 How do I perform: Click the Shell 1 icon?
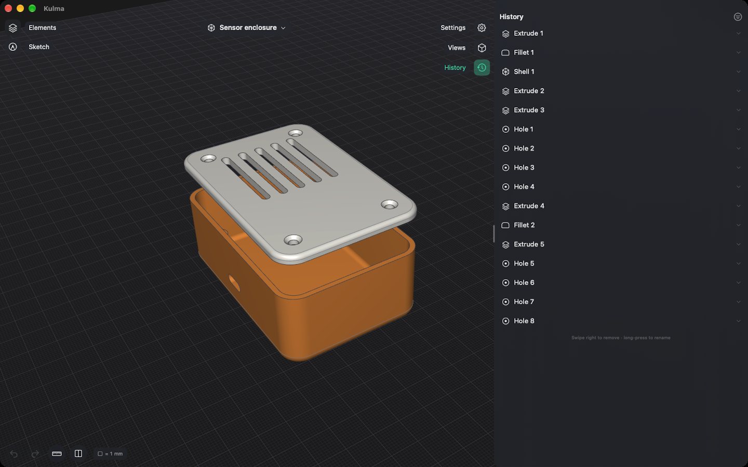(x=505, y=72)
